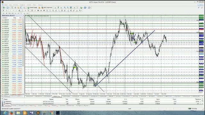Click the Новый ордер button

coord(32,8)
